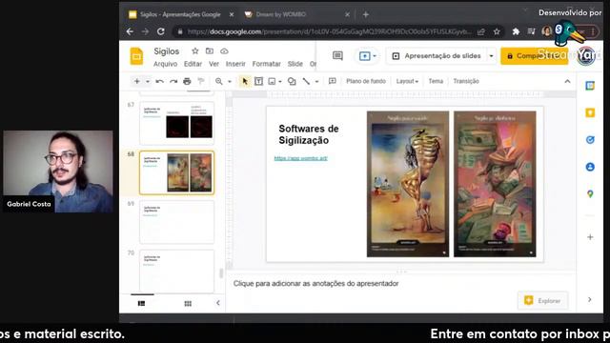The width and height of the screenshot is (610, 343).
Task: Open the Slide menu
Action: click(x=295, y=64)
